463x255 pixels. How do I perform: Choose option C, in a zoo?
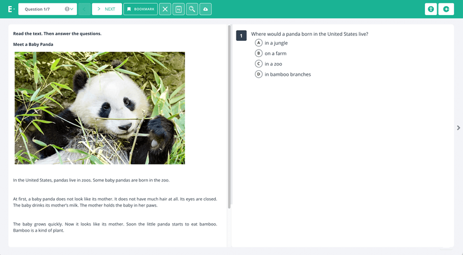(x=259, y=64)
